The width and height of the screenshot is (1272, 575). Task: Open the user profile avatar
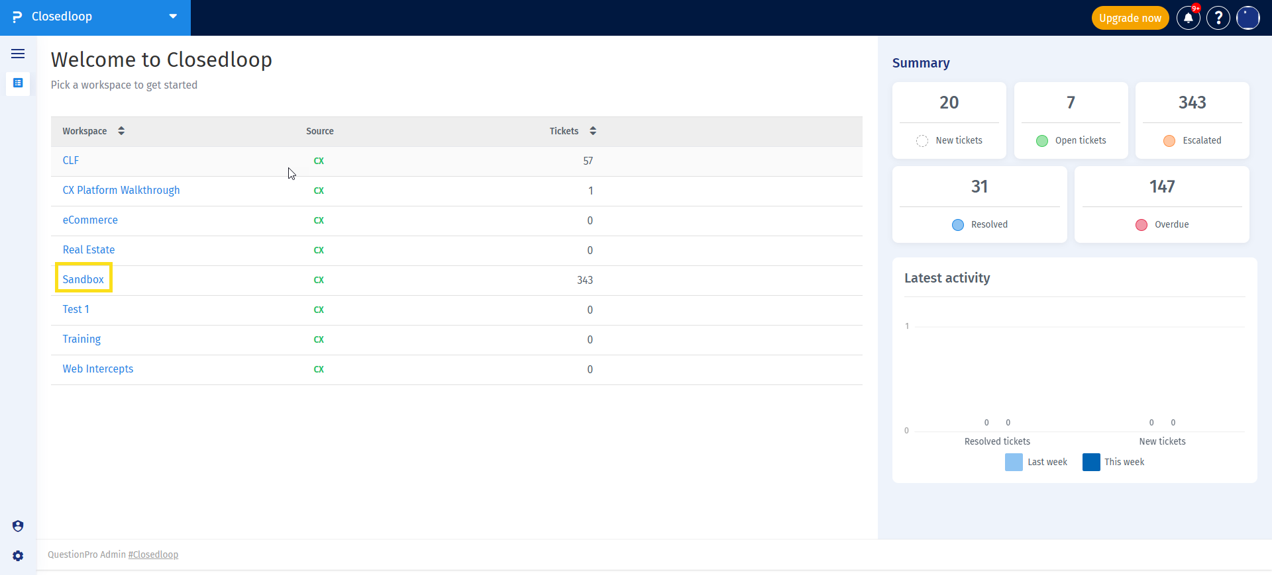point(1247,18)
